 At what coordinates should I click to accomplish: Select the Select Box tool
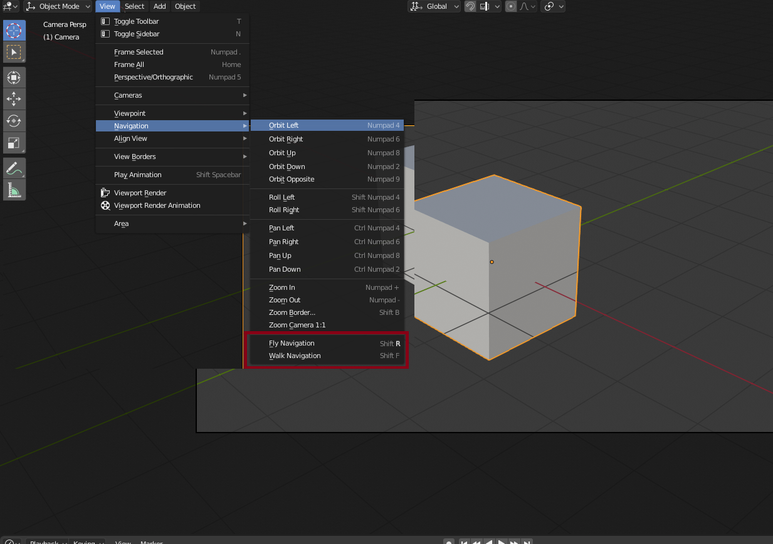coord(14,52)
